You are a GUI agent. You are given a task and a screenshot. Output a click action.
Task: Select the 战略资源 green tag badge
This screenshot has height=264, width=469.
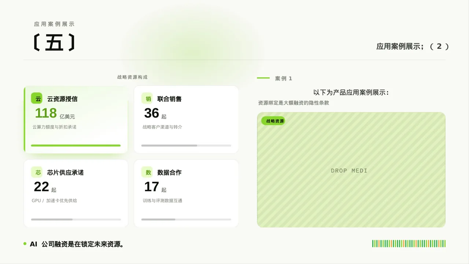273,121
